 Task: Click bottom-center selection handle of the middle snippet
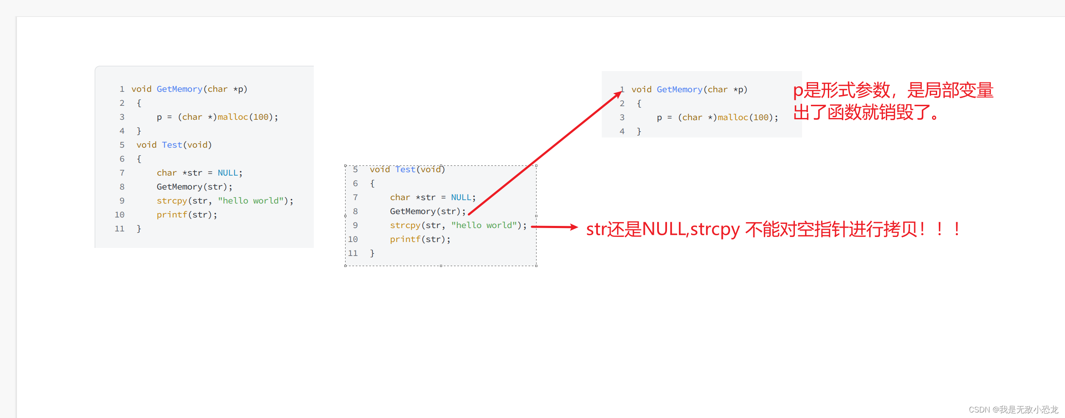(441, 266)
